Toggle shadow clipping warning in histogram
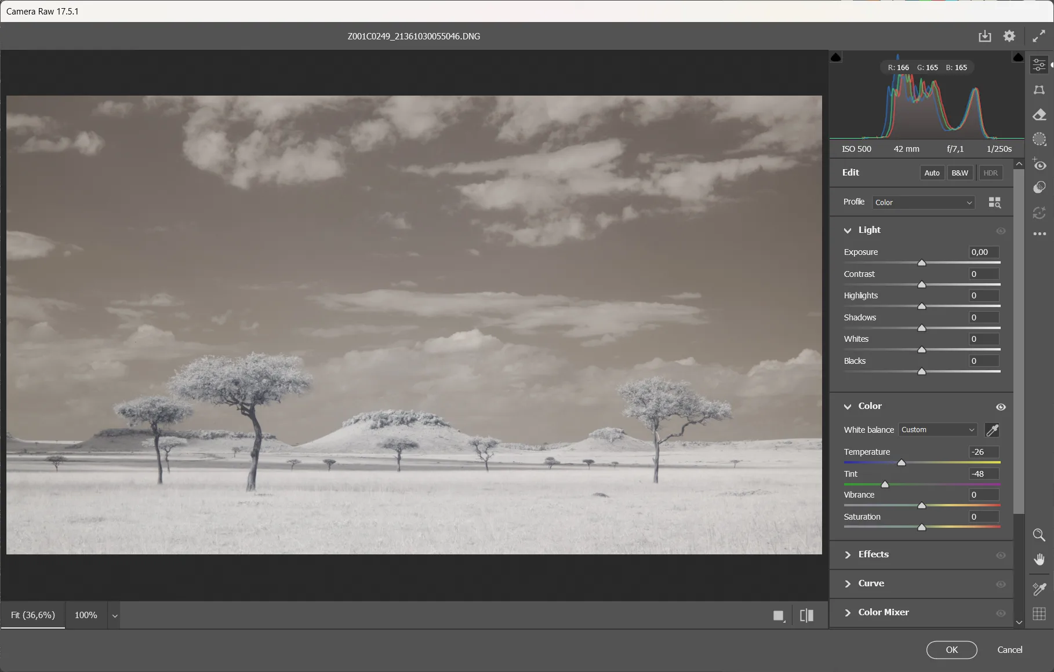 click(835, 57)
